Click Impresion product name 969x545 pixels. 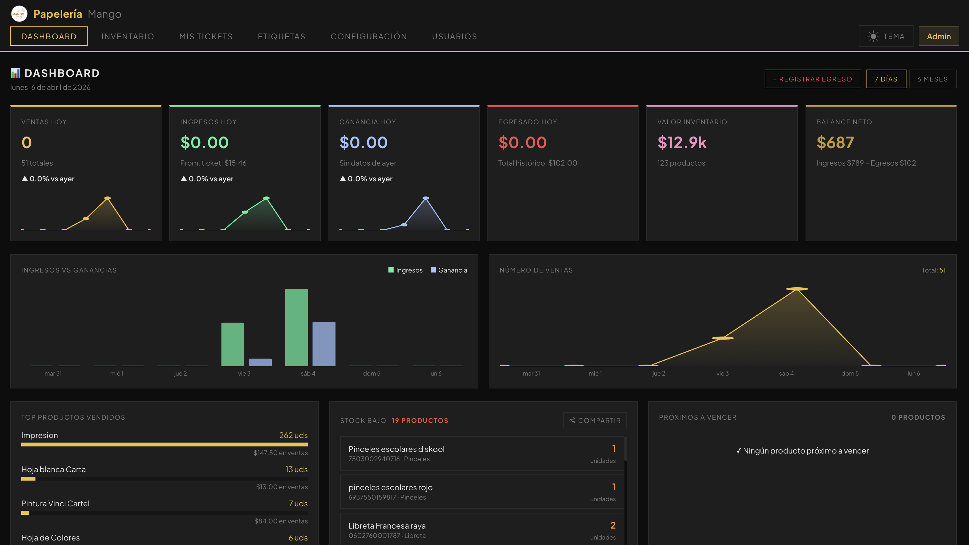(40, 435)
